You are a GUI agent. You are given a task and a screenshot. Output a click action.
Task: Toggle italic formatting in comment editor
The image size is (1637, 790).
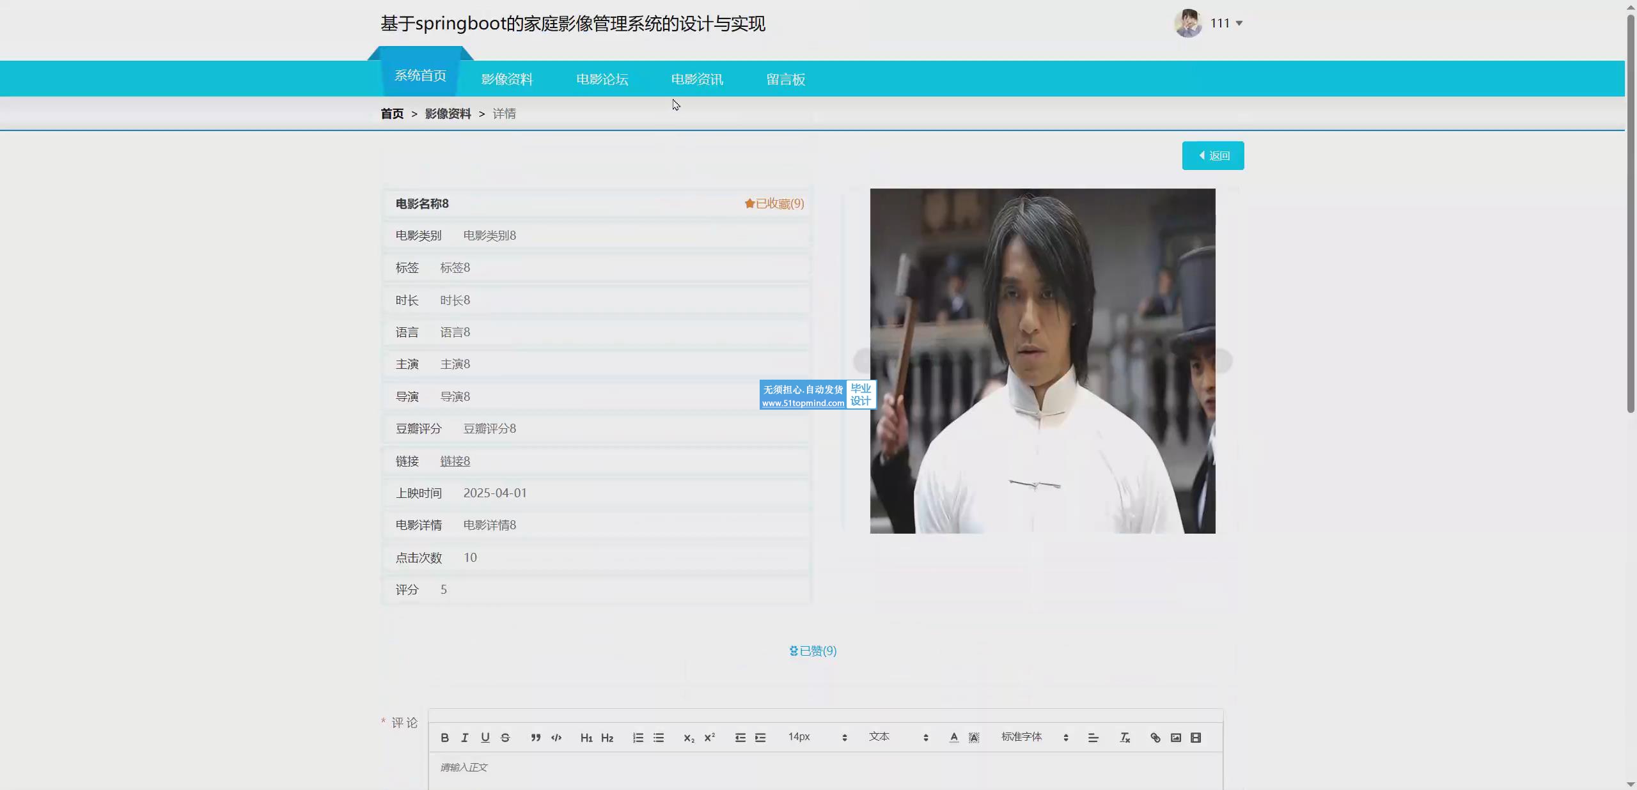click(465, 738)
